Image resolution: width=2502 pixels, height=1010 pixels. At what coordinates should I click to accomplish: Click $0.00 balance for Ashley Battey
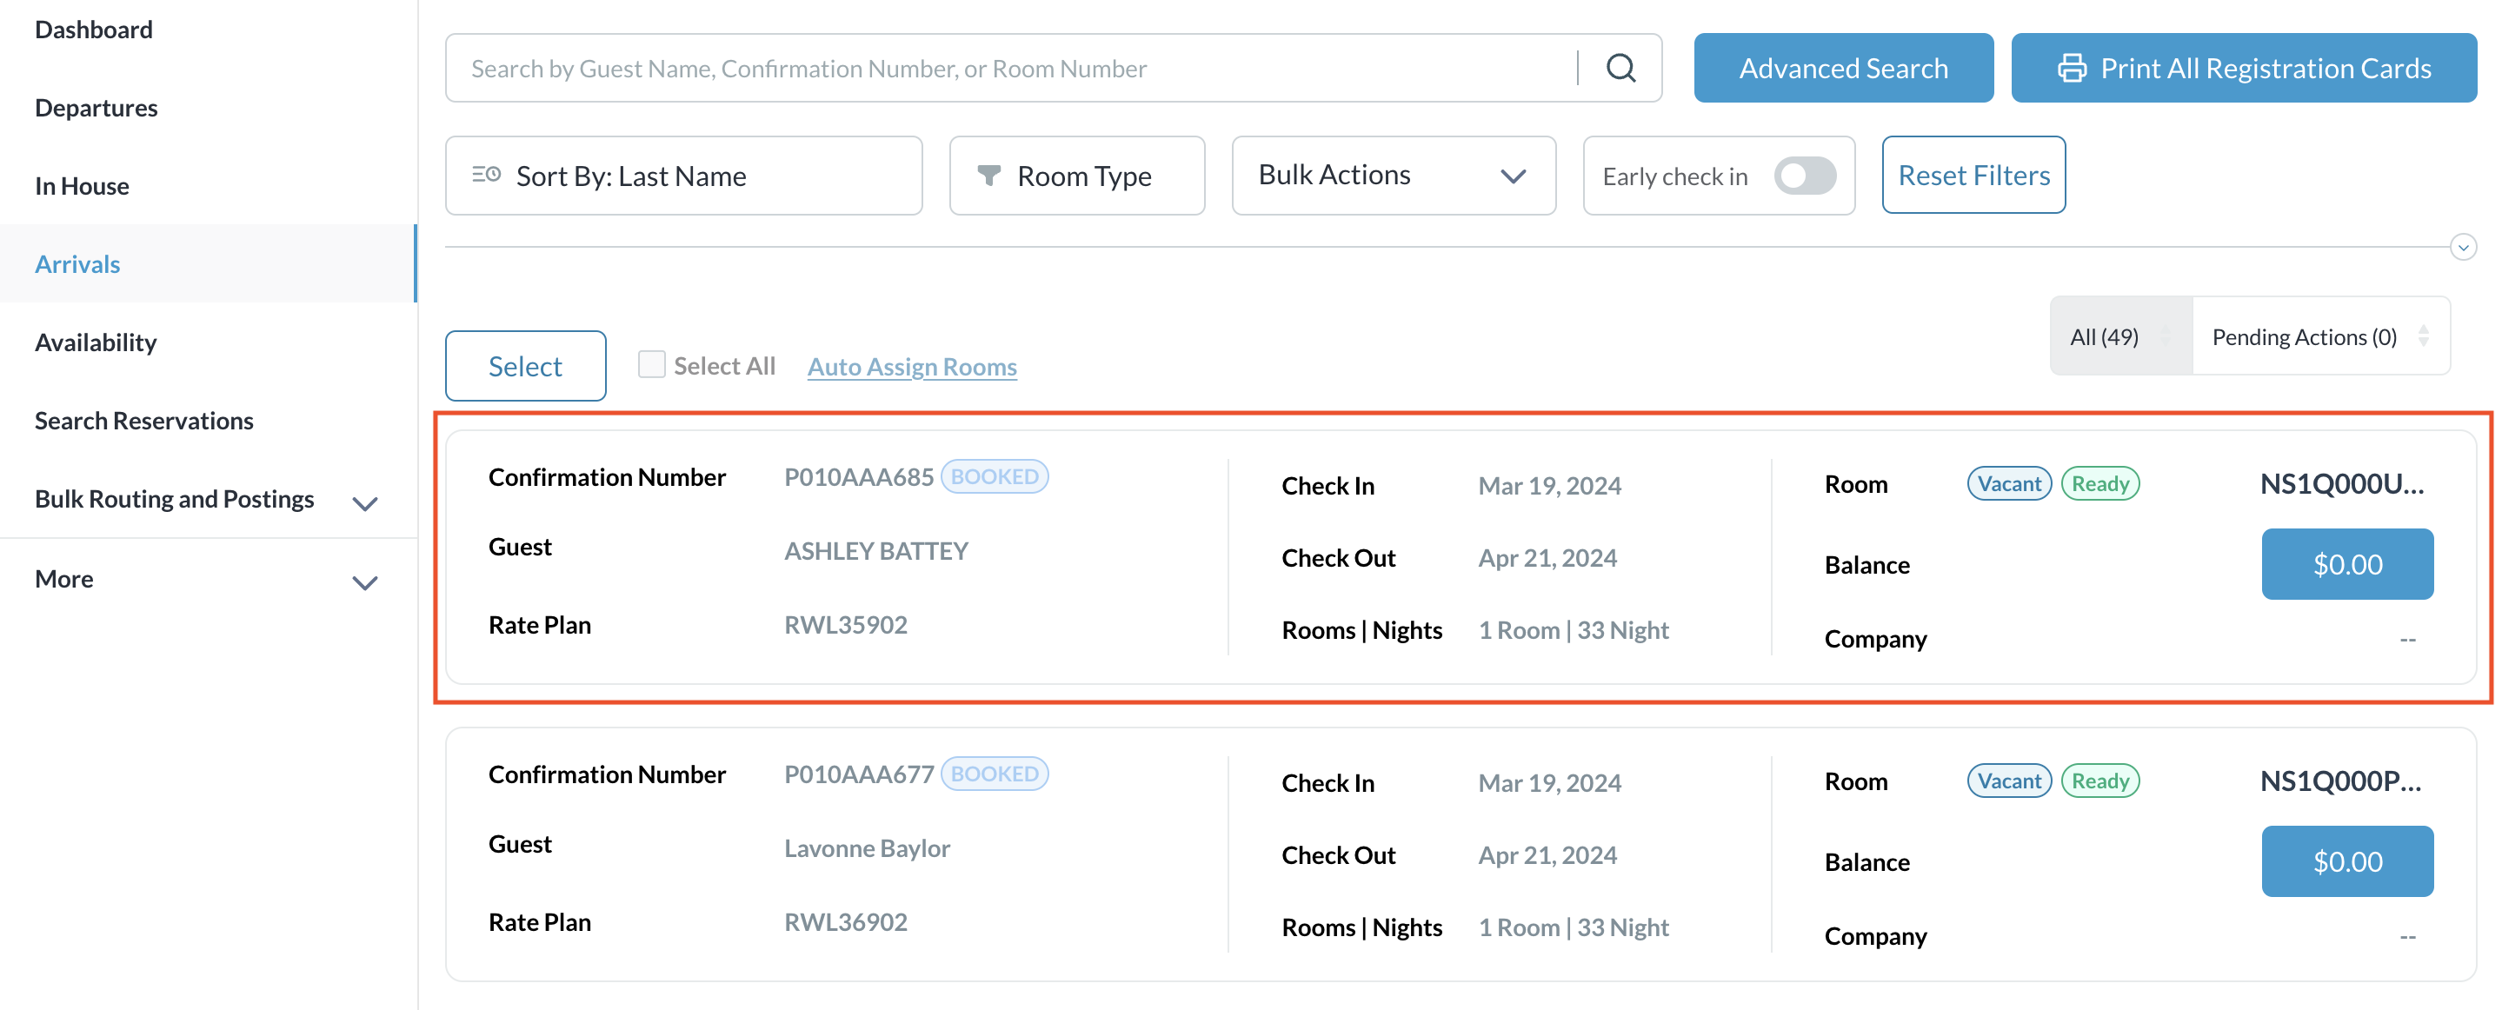point(2346,564)
